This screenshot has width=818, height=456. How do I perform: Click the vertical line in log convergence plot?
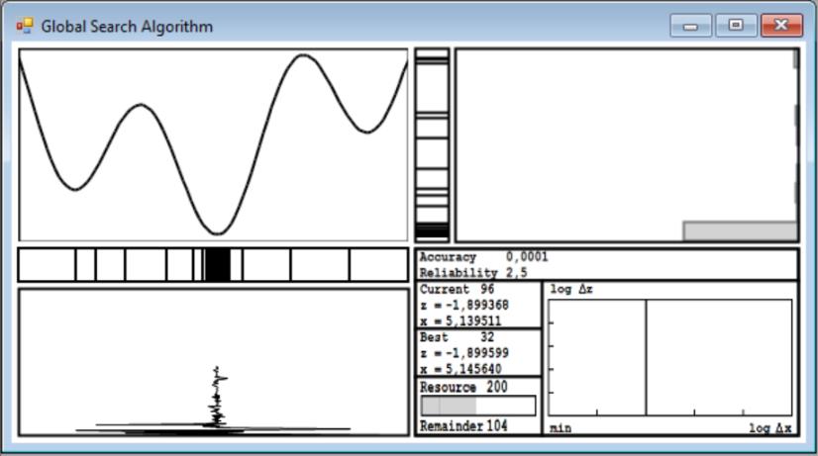[x=647, y=357]
